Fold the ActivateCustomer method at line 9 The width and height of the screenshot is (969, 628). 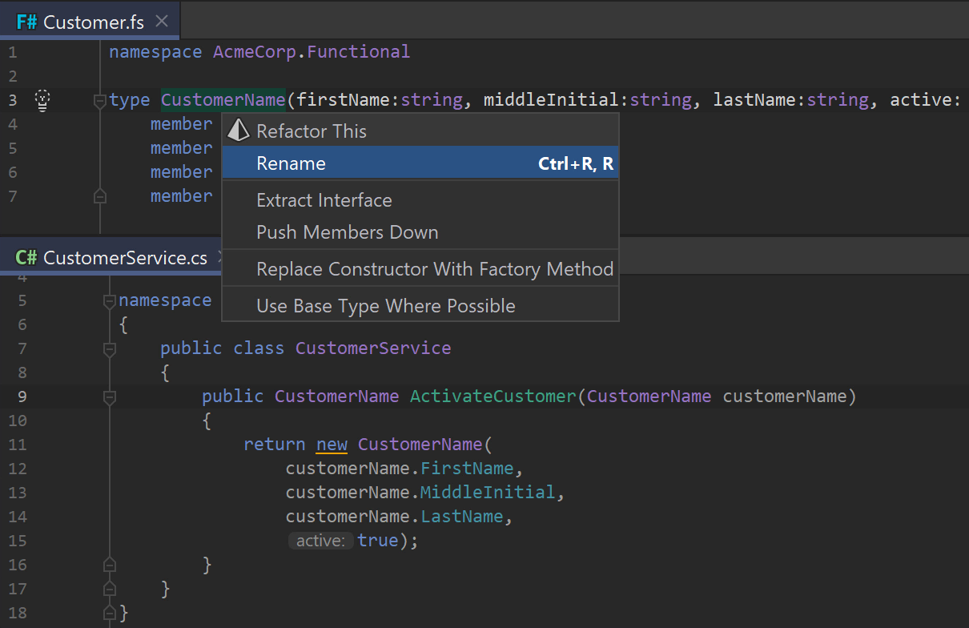(110, 397)
